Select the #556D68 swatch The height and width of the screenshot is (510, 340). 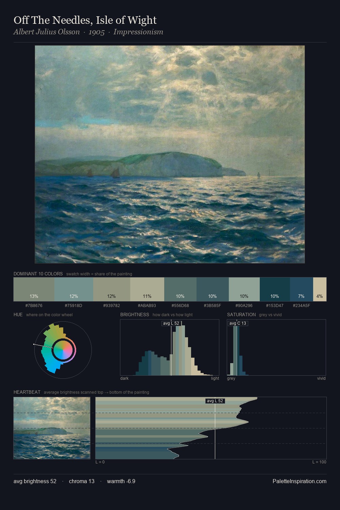pos(180,289)
